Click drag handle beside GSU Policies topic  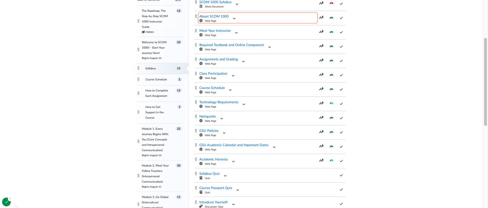[196, 131]
